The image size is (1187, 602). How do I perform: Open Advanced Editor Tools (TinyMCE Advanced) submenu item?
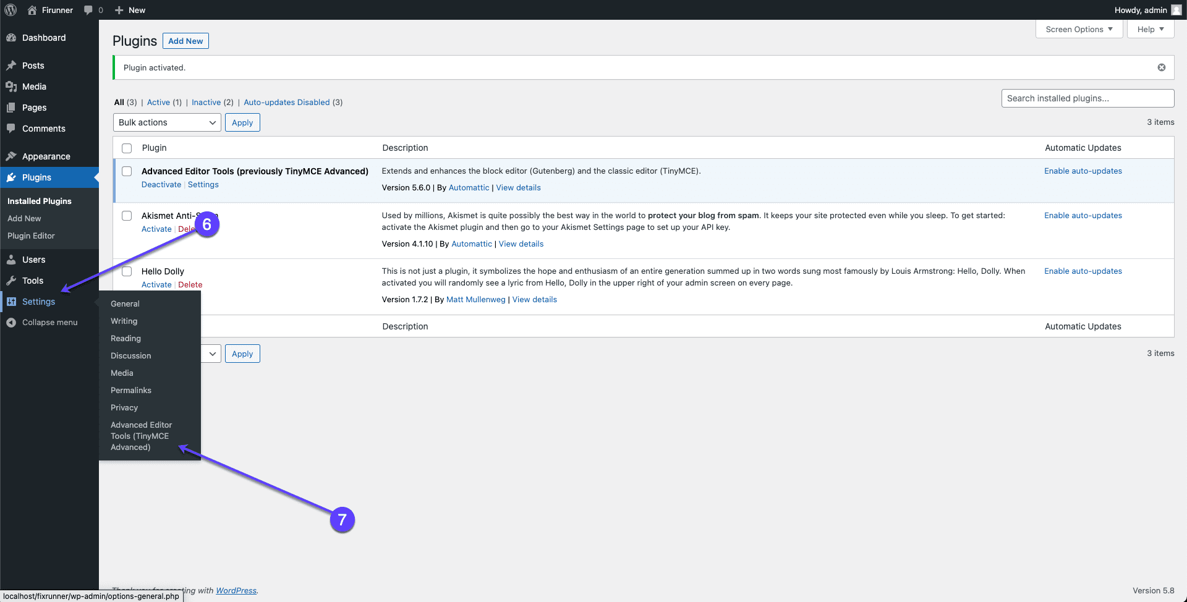coord(142,436)
